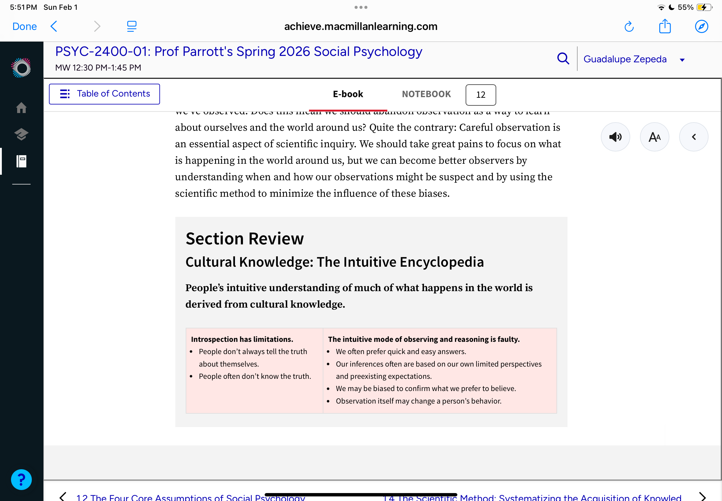Image resolution: width=722 pixels, height=501 pixels.
Task: Click the Section Review heading
Action: (244, 239)
